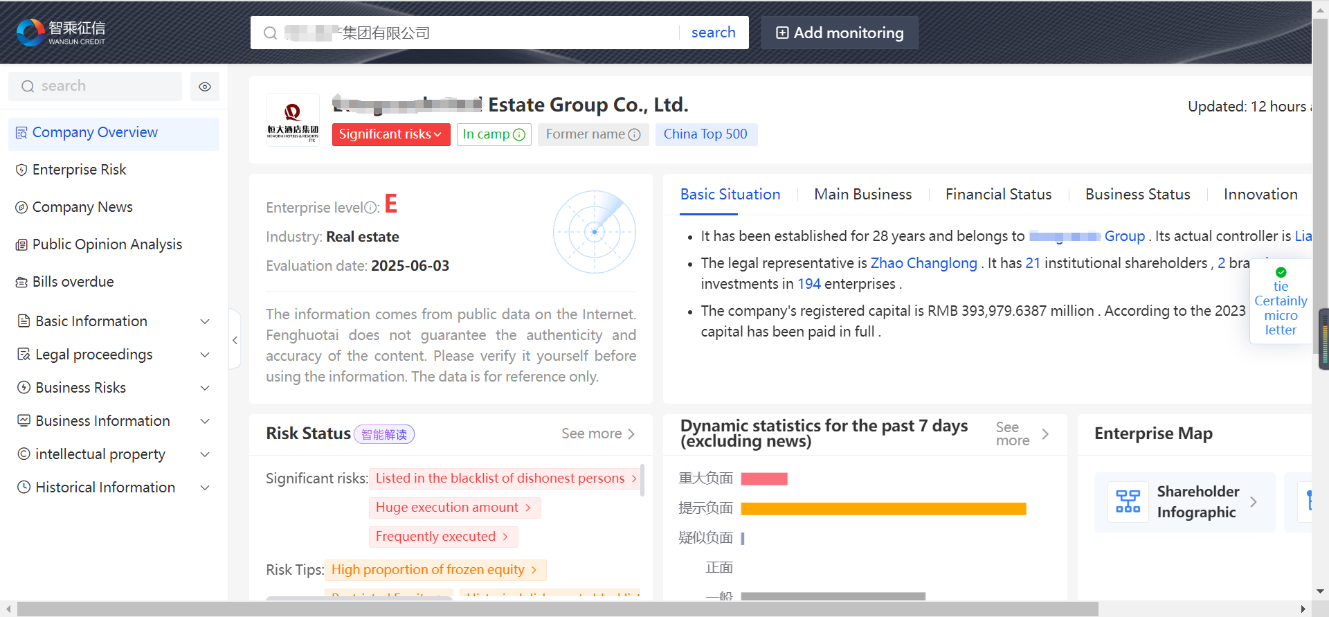Image resolution: width=1329 pixels, height=617 pixels.
Task: Open Company News in sidebar
Action: pos(114,207)
